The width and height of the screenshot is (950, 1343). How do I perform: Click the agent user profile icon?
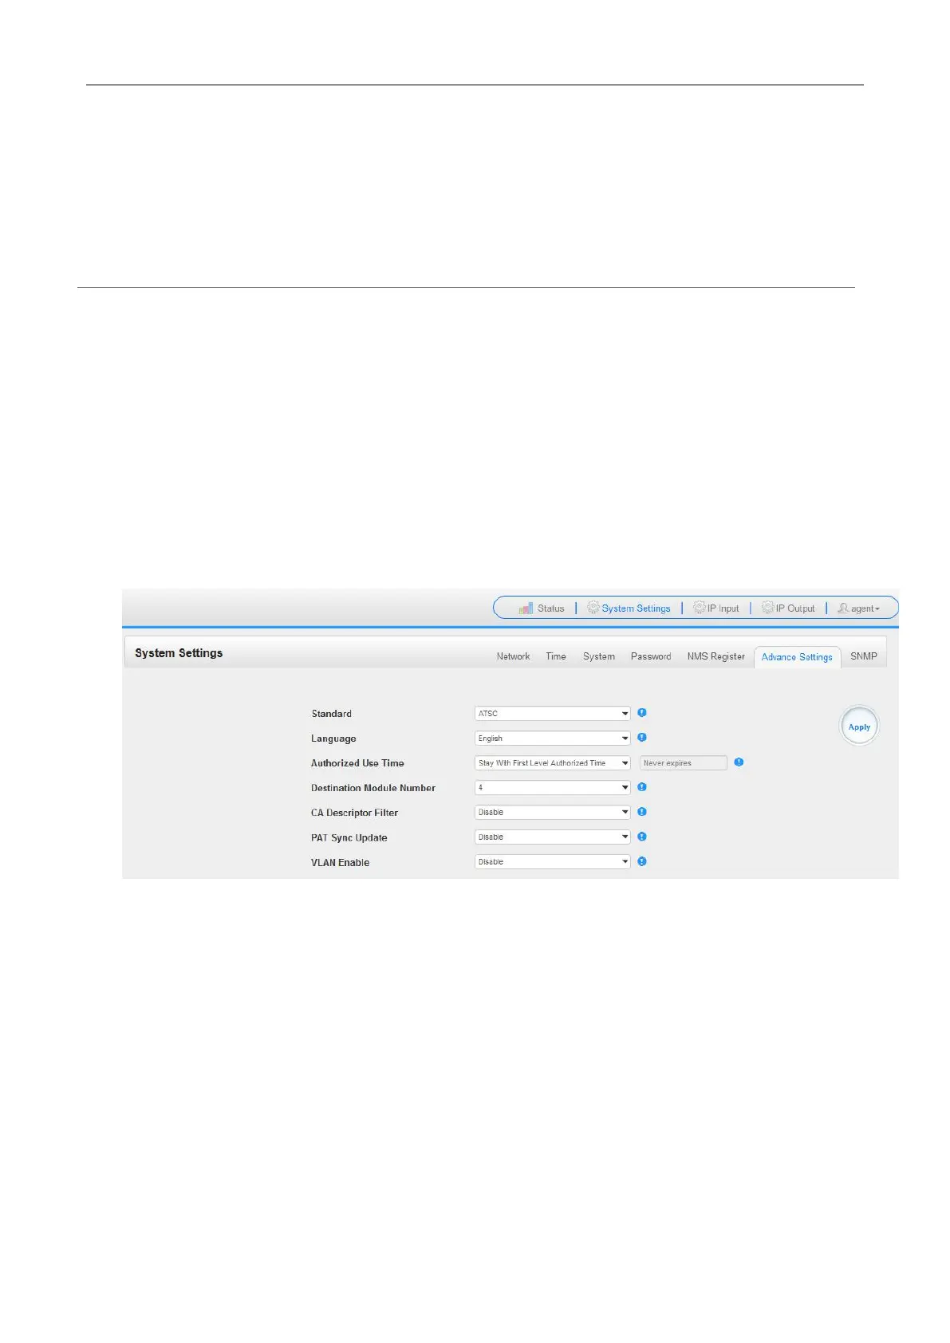click(843, 608)
